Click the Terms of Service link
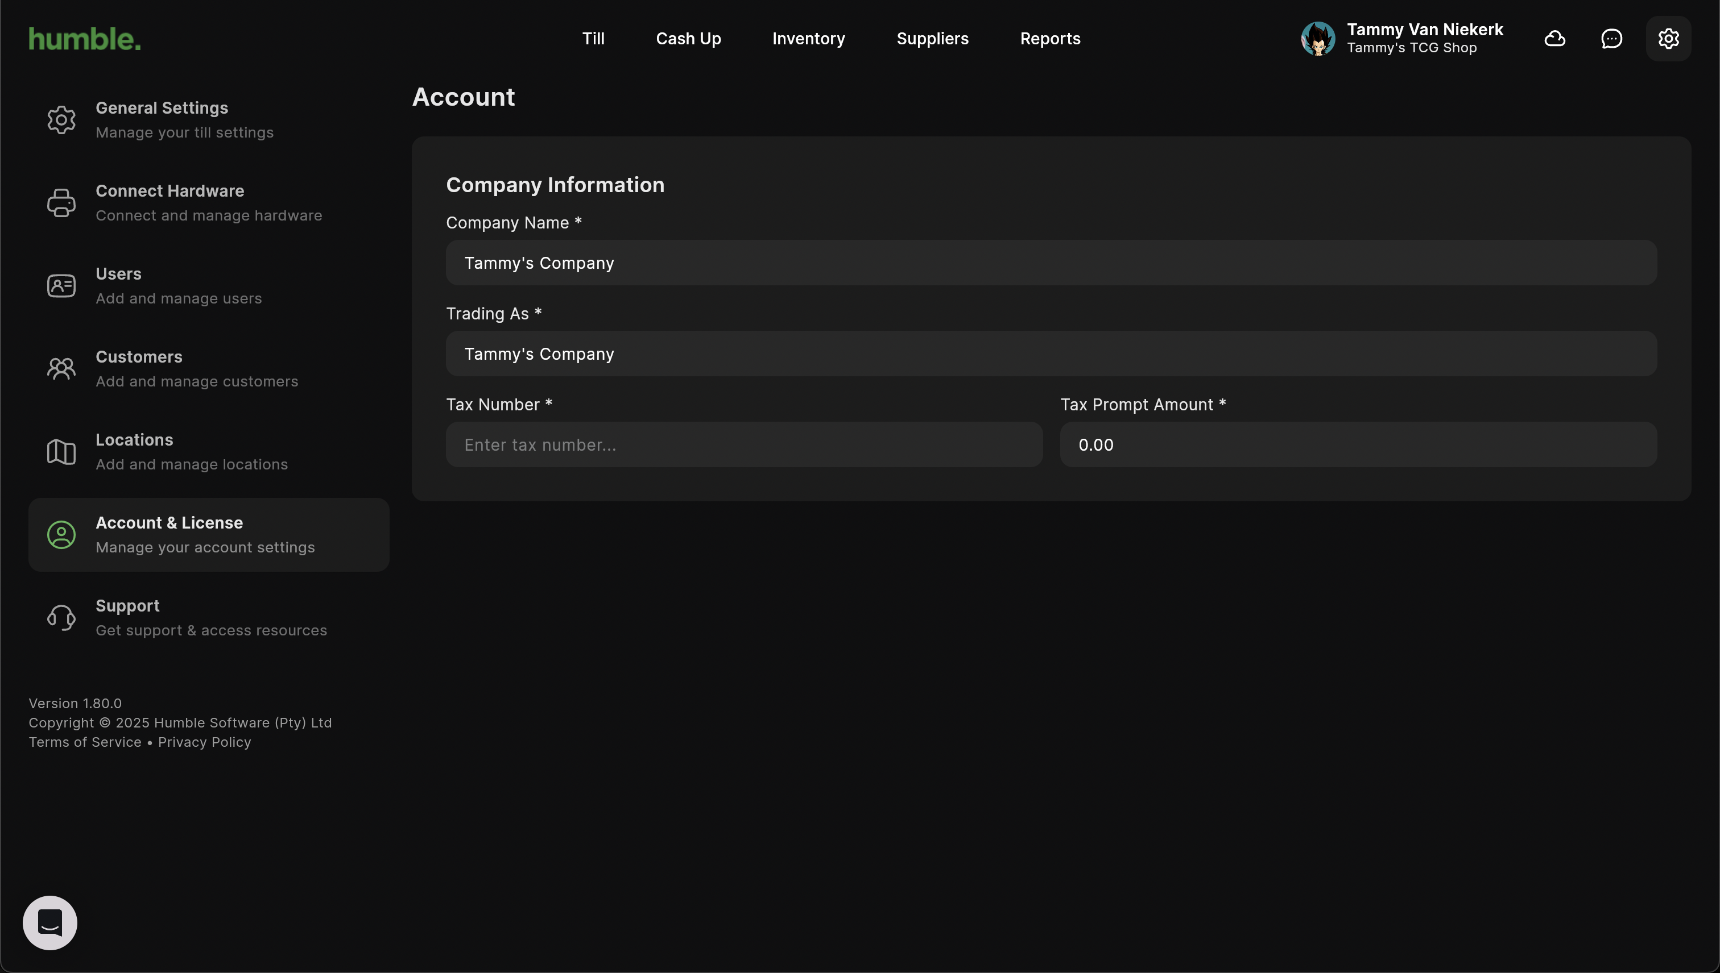1720x973 pixels. click(x=85, y=742)
